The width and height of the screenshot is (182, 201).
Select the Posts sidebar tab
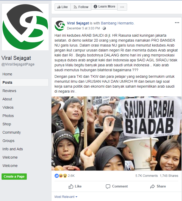pos(24,82)
